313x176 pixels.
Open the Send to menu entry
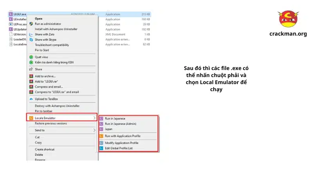62,130
